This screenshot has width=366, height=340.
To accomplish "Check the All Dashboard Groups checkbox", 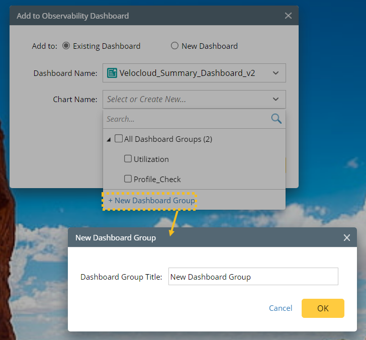I will pyautogui.click(x=119, y=139).
